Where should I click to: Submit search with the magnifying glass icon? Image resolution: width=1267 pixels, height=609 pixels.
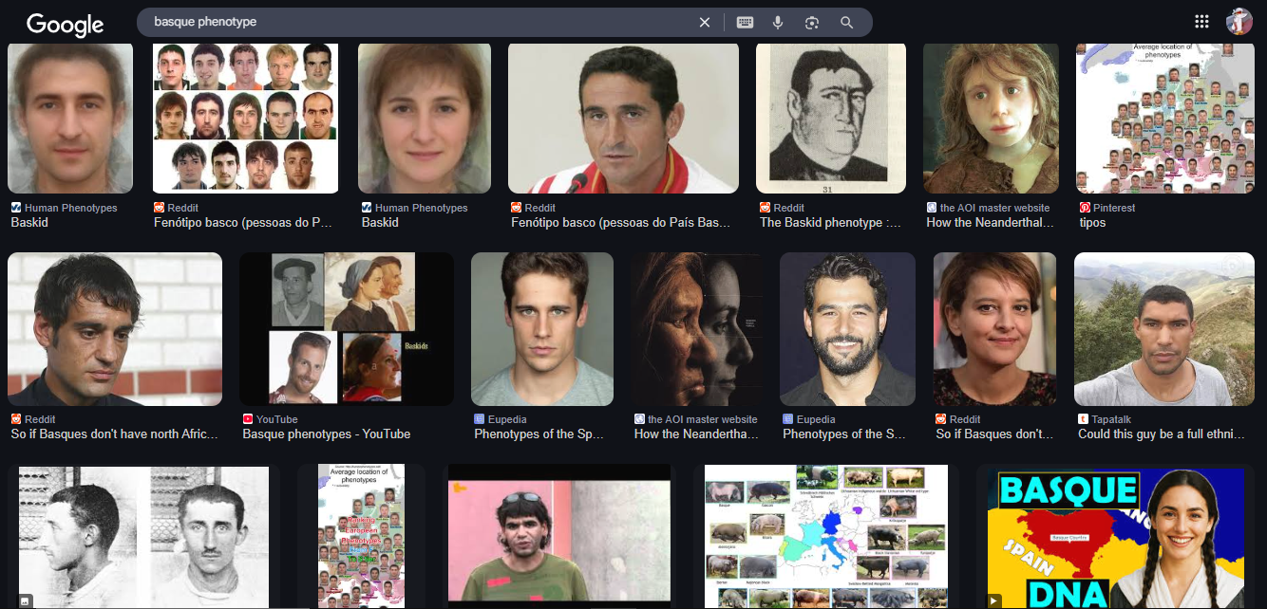846,23
